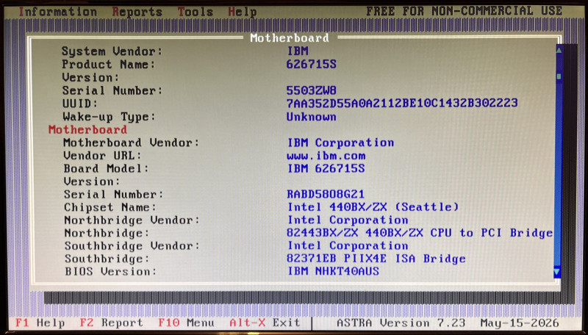The height and width of the screenshot is (335, 588).
Task: Click the ASTRA Version 7.23 status text
Action: click(401, 323)
